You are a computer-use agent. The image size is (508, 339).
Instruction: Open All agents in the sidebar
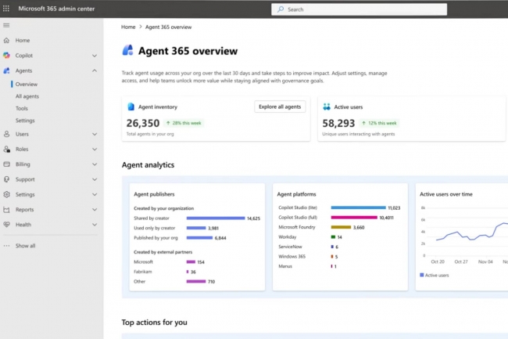click(x=27, y=96)
